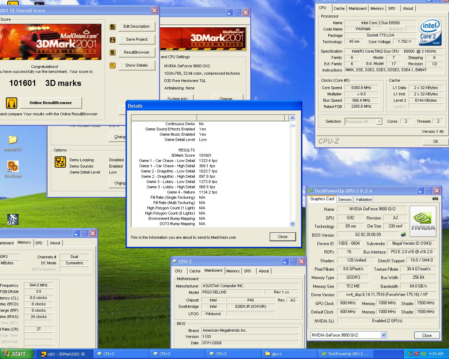Click the GPU-Z BIOS Version field

point(368,235)
